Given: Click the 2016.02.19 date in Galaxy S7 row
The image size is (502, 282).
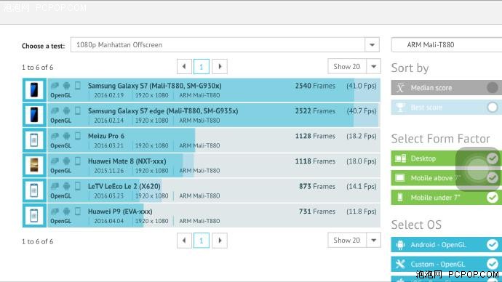Looking at the screenshot, I should [109, 95].
